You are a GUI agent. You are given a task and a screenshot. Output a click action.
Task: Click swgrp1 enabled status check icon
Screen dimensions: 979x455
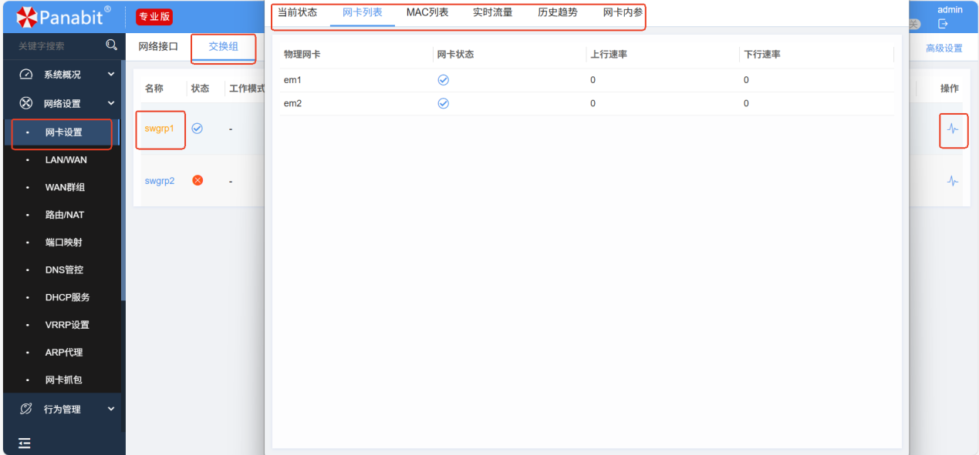tap(197, 129)
